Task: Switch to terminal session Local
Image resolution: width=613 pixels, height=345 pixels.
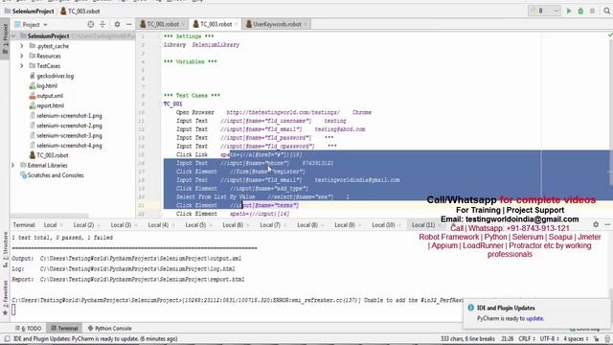Action: pyautogui.click(x=50, y=225)
